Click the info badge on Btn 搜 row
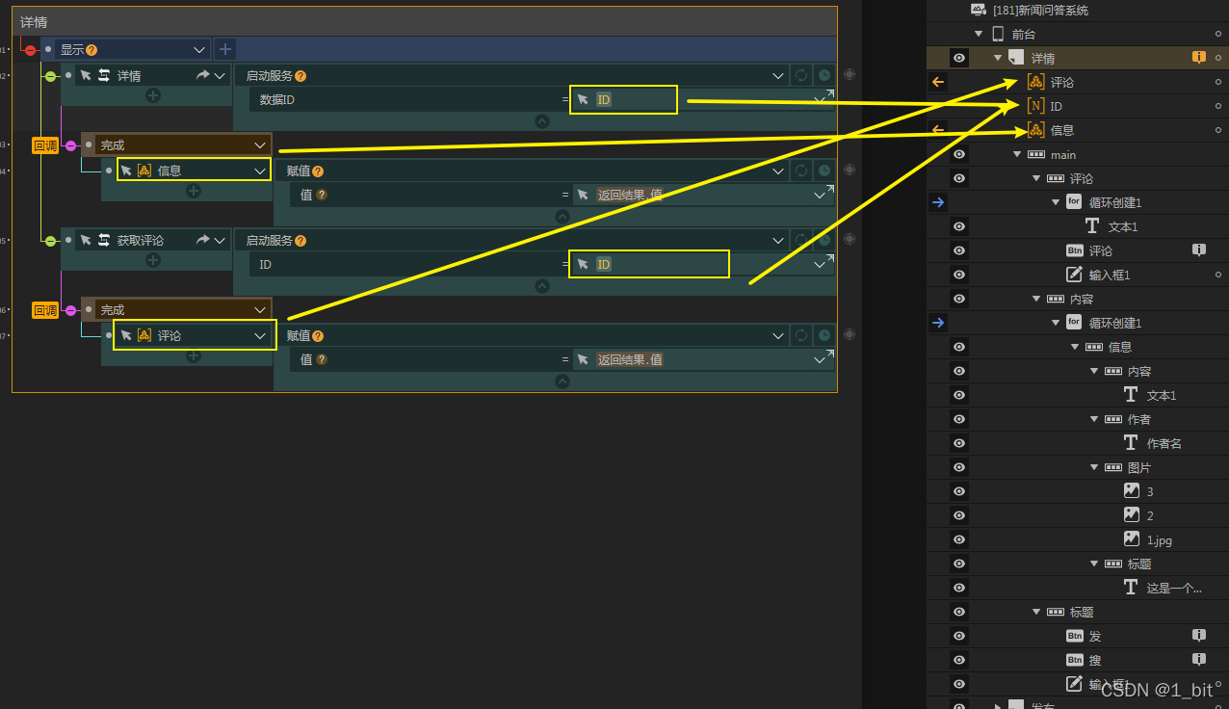The image size is (1229, 709). 1199,659
